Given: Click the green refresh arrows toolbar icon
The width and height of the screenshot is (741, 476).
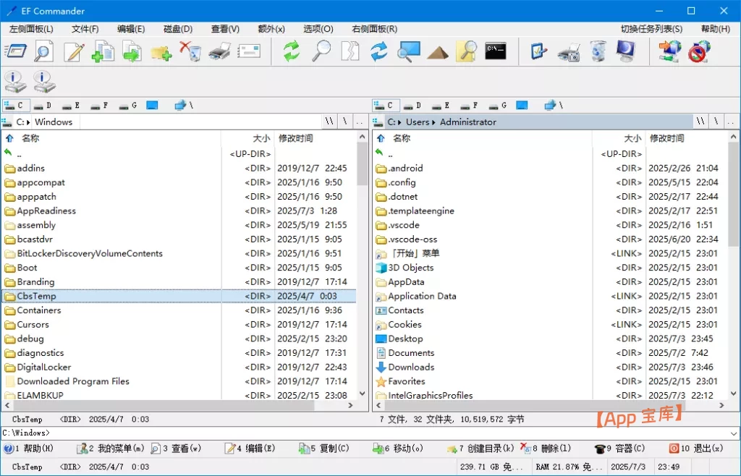Looking at the screenshot, I should 291,51.
